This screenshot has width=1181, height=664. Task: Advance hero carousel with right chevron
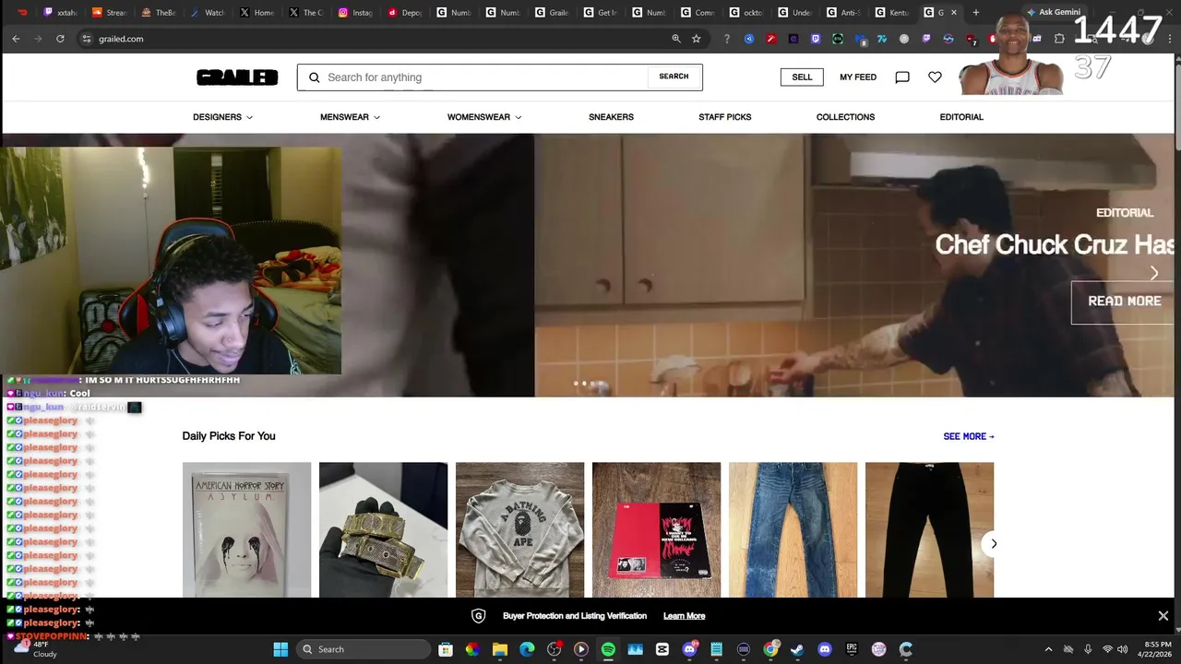tap(1153, 273)
